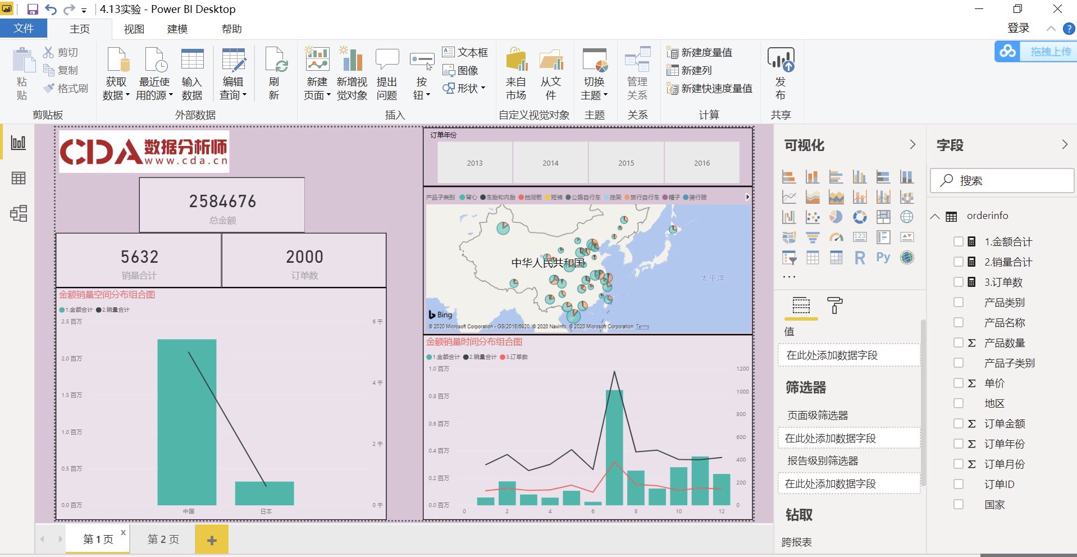Tick the 2.销量合计 field checkbox
This screenshot has height=557, width=1077.
pyautogui.click(x=959, y=262)
